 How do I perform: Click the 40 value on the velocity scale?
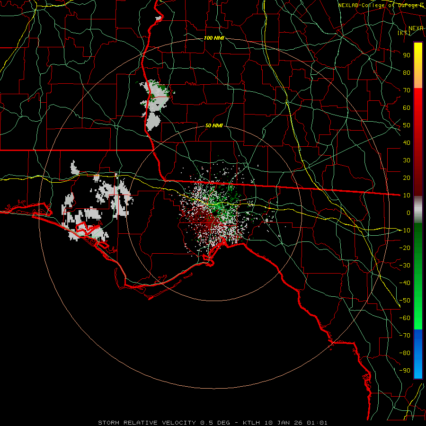tap(407, 143)
